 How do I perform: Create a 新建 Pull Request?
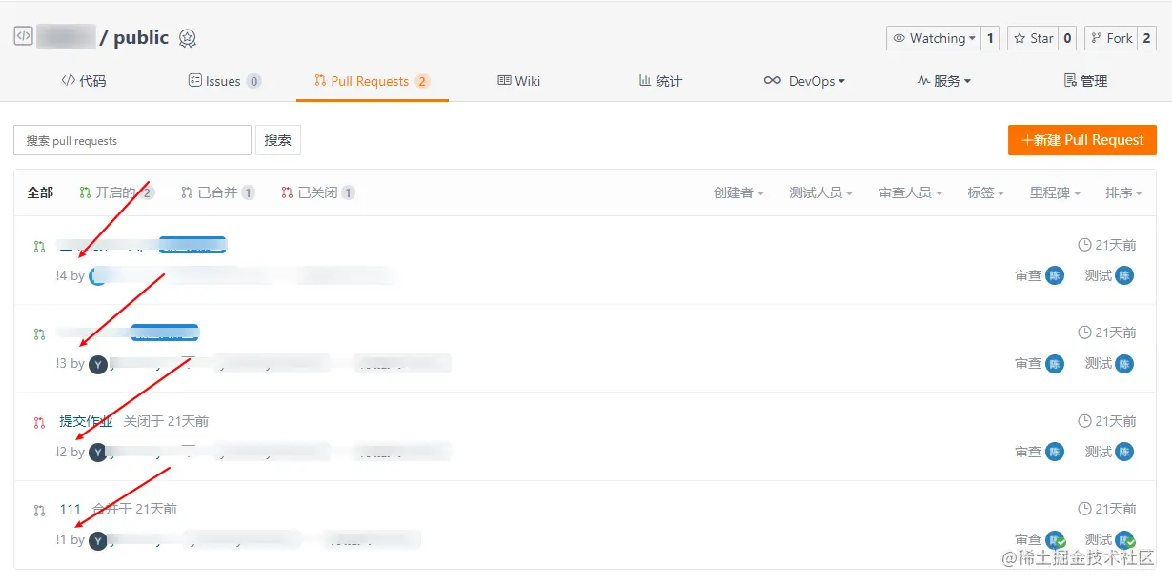click(x=1082, y=140)
